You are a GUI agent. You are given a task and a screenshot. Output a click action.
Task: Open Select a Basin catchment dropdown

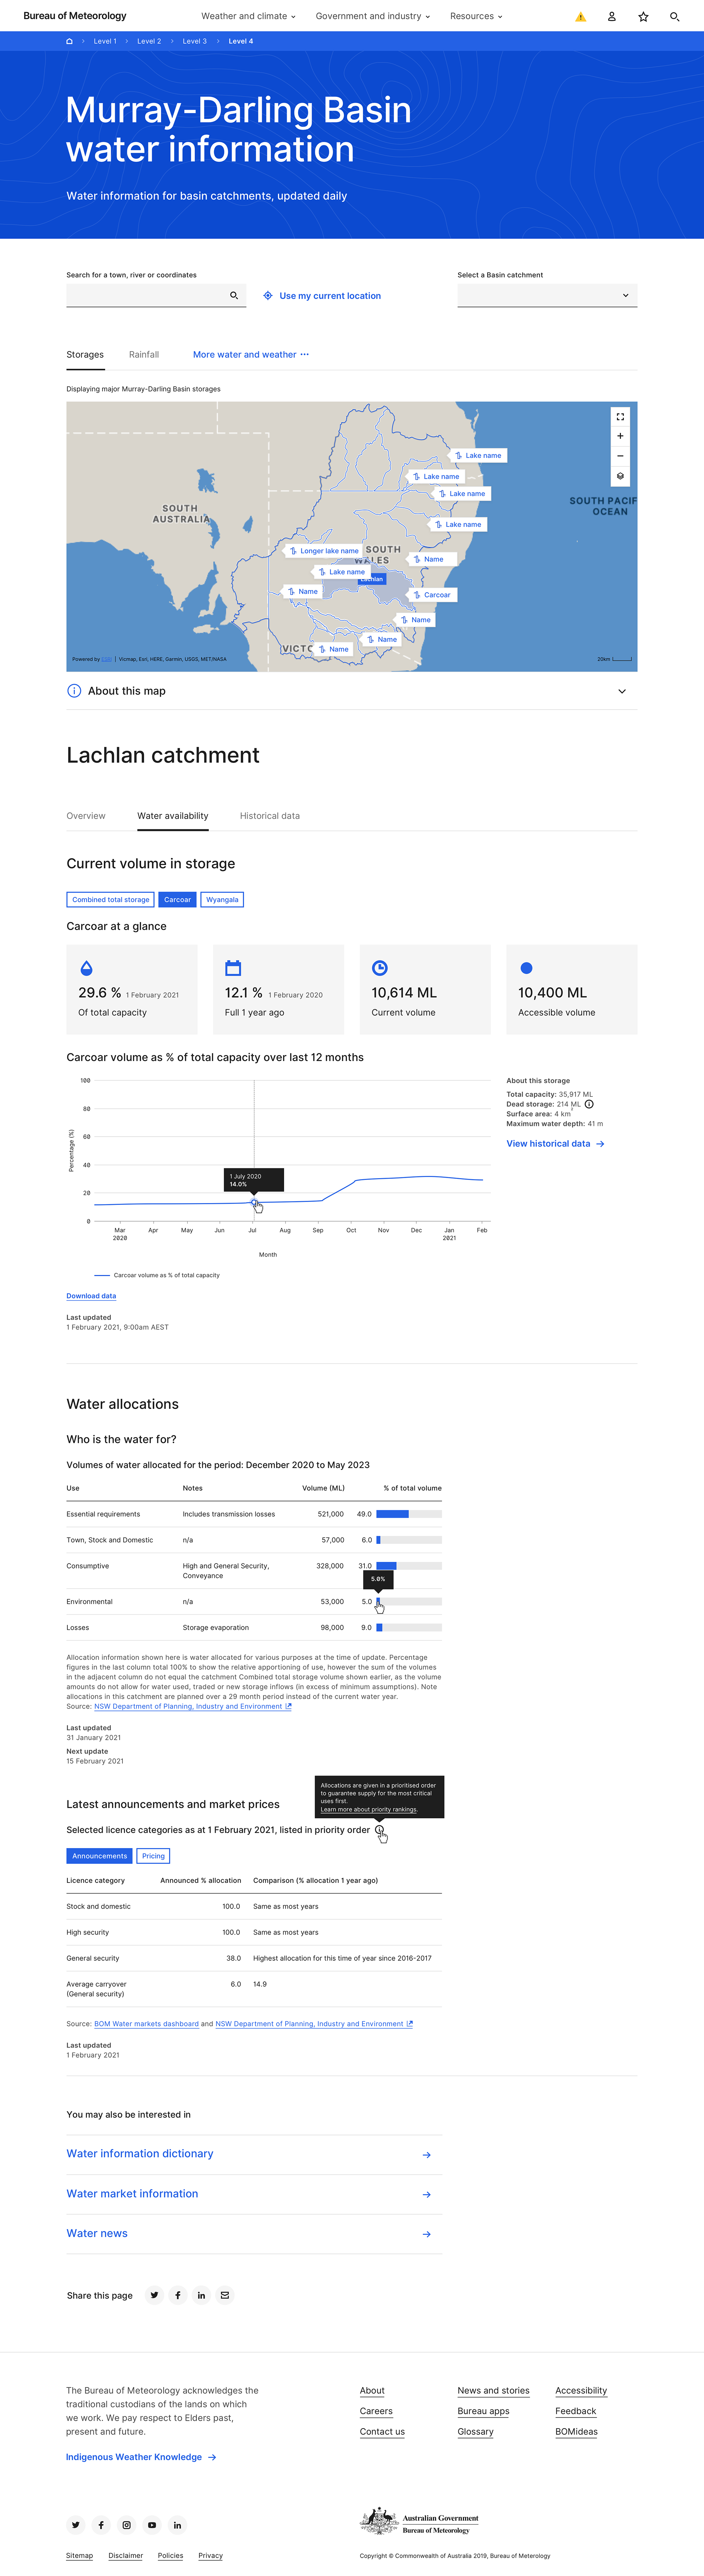click(547, 295)
